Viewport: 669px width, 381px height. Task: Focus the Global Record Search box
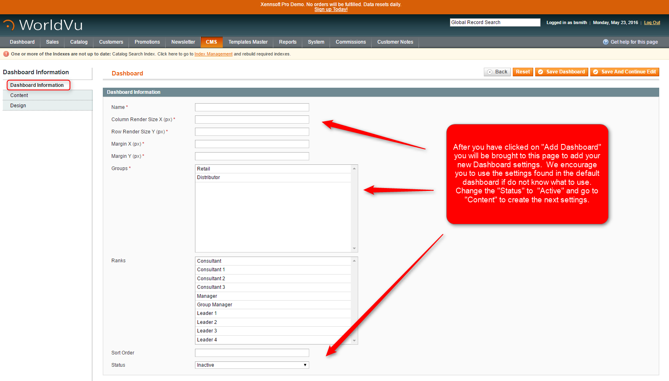495,22
